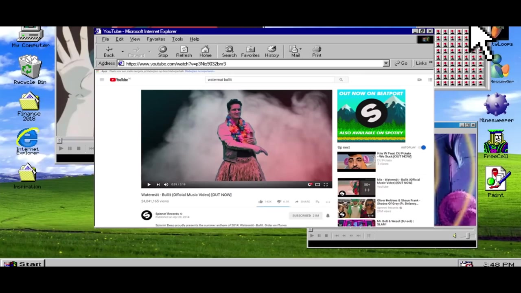Open the File menu
Image resolution: width=521 pixels, height=293 pixels.
[x=105, y=39]
